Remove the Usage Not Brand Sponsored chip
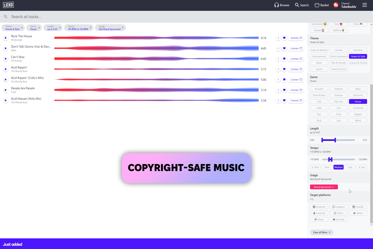The image size is (373, 249). pyautogui.click(x=123, y=28)
